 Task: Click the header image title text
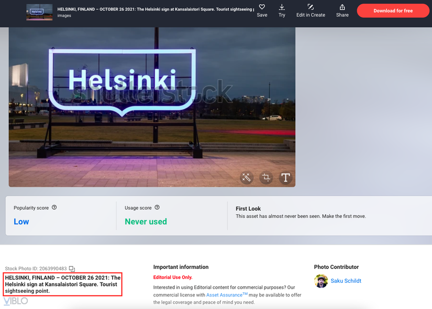(x=156, y=9)
